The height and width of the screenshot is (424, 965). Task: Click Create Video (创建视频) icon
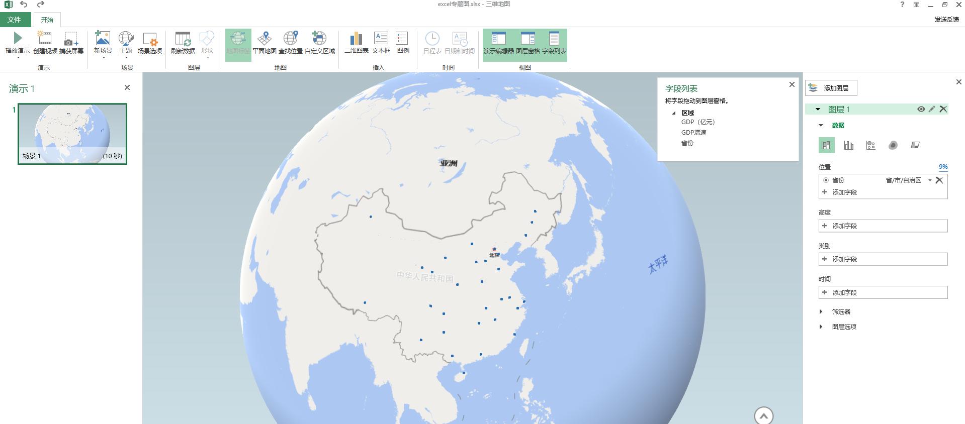(x=45, y=38)
